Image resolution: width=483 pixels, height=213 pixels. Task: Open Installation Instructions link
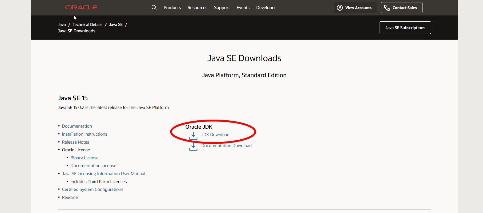(84, 134)
